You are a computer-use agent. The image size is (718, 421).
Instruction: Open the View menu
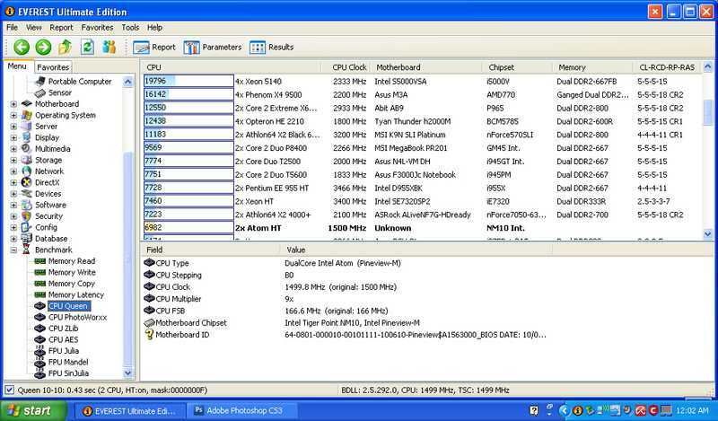(x=34, y=28)
